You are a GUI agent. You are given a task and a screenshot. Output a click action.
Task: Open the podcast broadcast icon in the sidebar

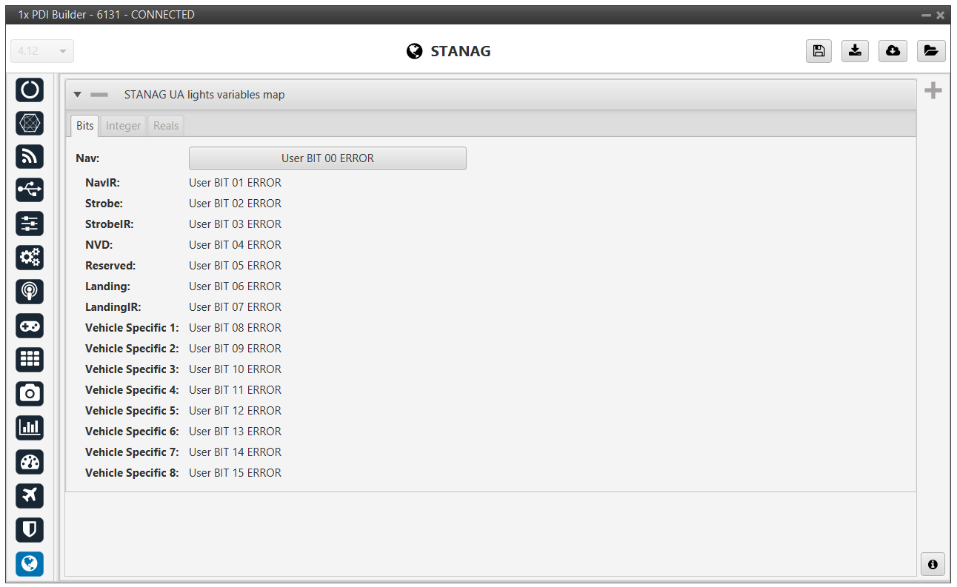[30, 292]
